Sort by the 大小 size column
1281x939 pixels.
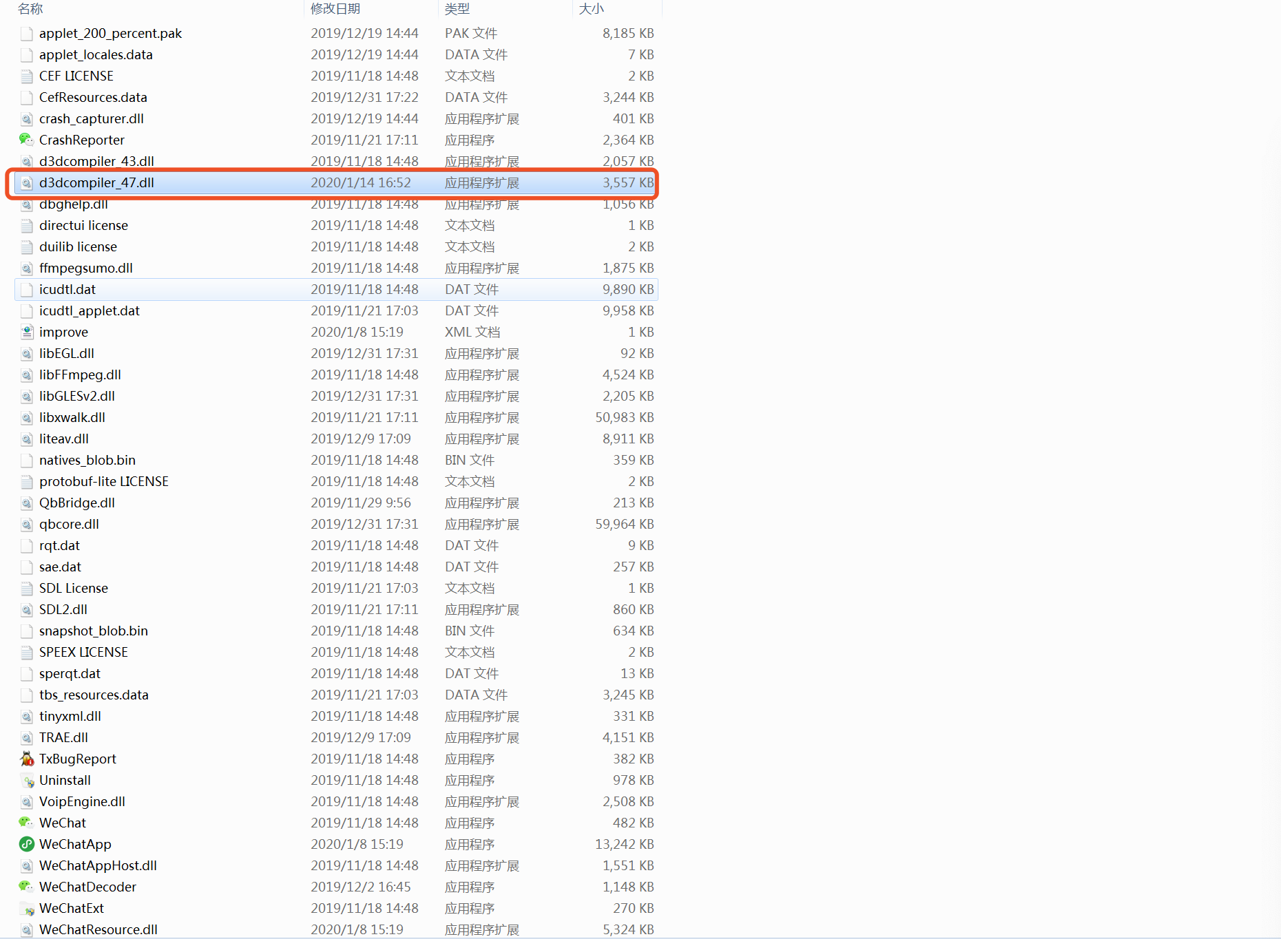point(591,9)
